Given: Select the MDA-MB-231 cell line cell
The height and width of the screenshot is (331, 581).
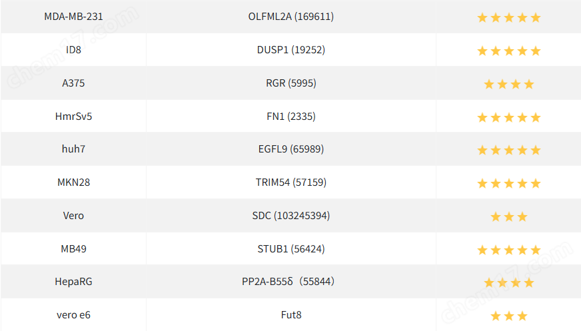Looking at the screenshot, I should click(73, 17).
